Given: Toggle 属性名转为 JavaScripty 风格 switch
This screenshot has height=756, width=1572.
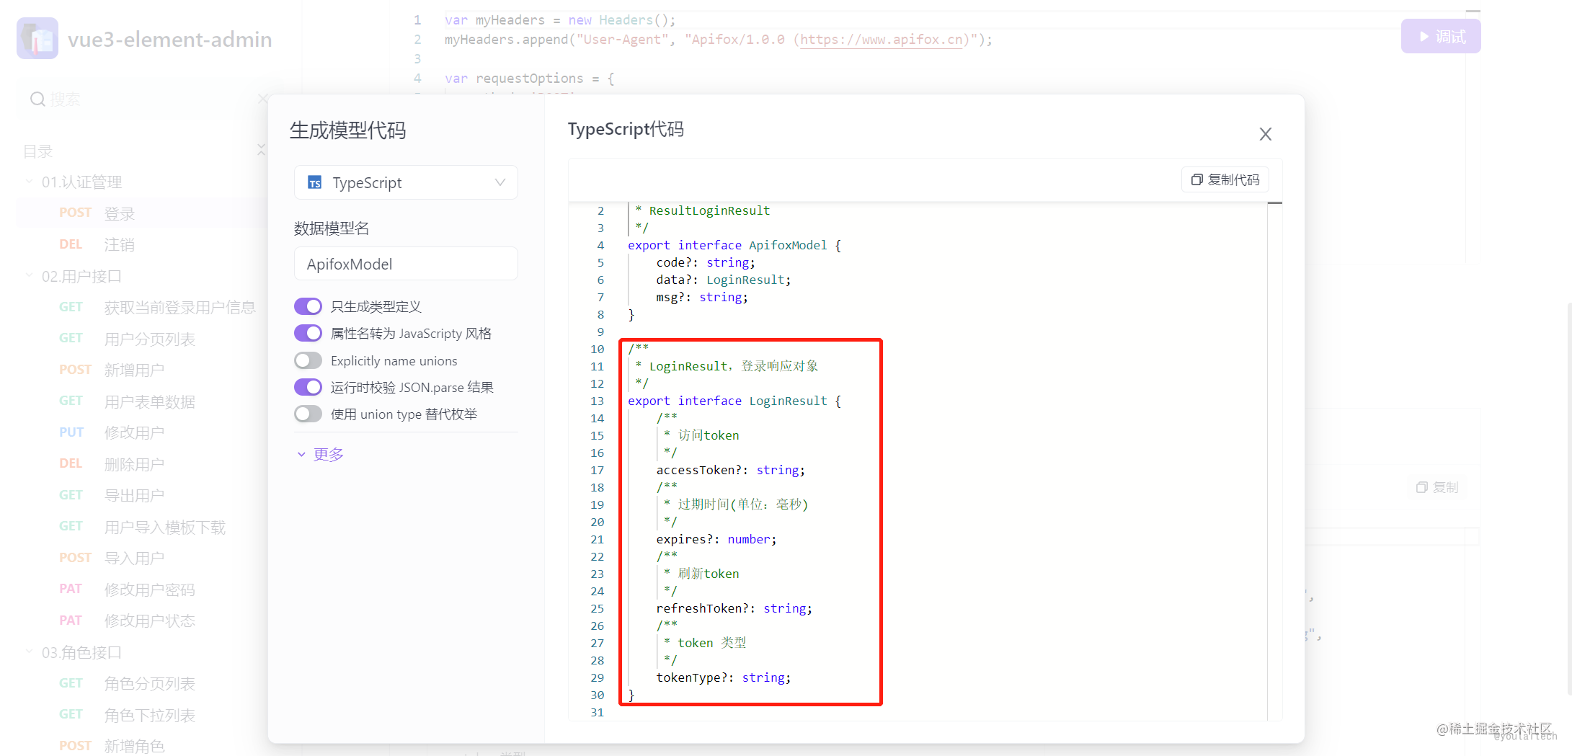Looking at the screenshot, I should click(x=308, y=333).
